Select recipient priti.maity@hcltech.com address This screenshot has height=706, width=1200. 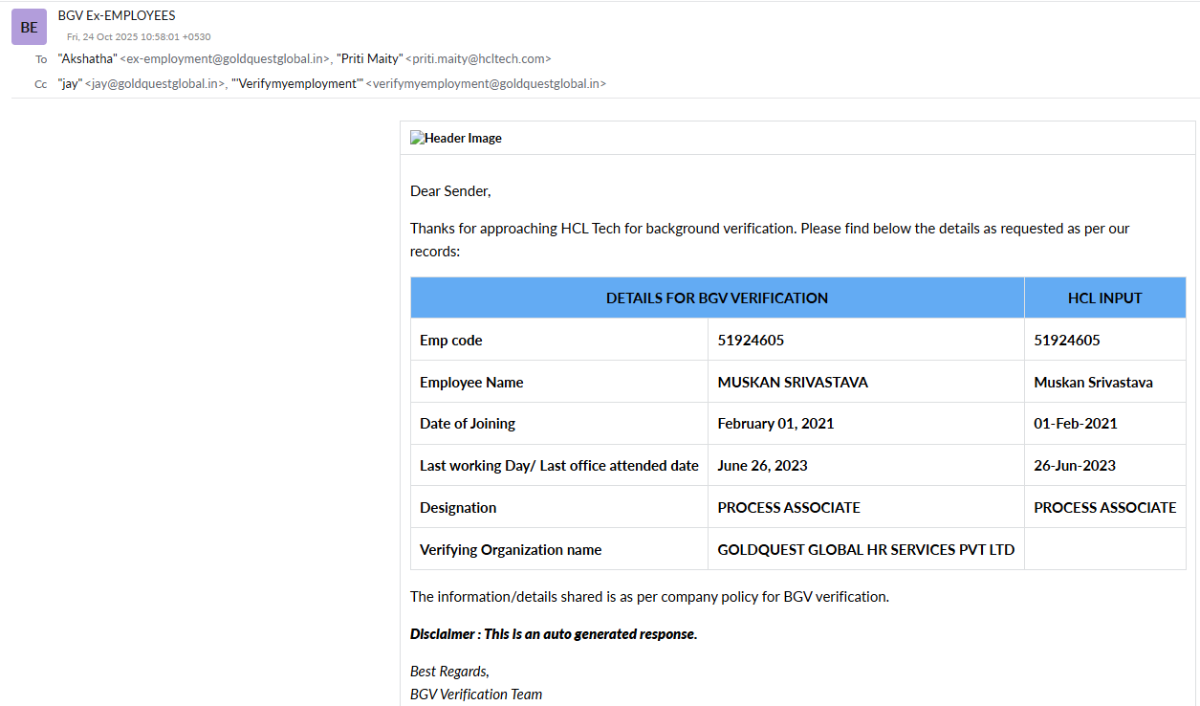click(478, 59)
